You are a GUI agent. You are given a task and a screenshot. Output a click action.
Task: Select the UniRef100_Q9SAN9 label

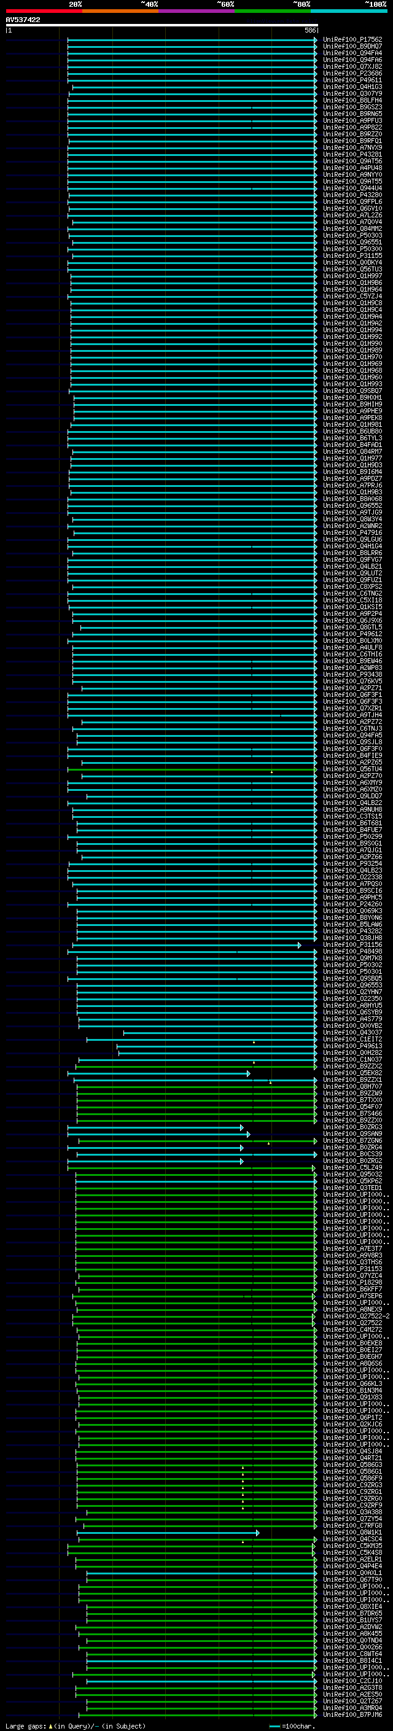[x=352, y=1134]
